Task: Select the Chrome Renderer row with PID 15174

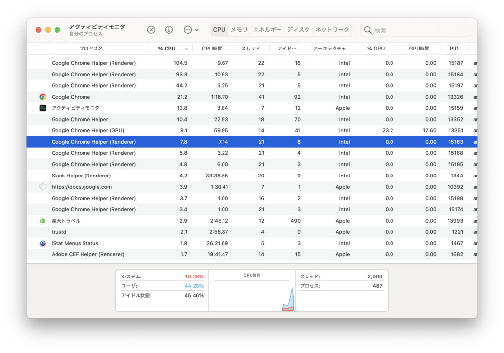Action: pos(252,209)
